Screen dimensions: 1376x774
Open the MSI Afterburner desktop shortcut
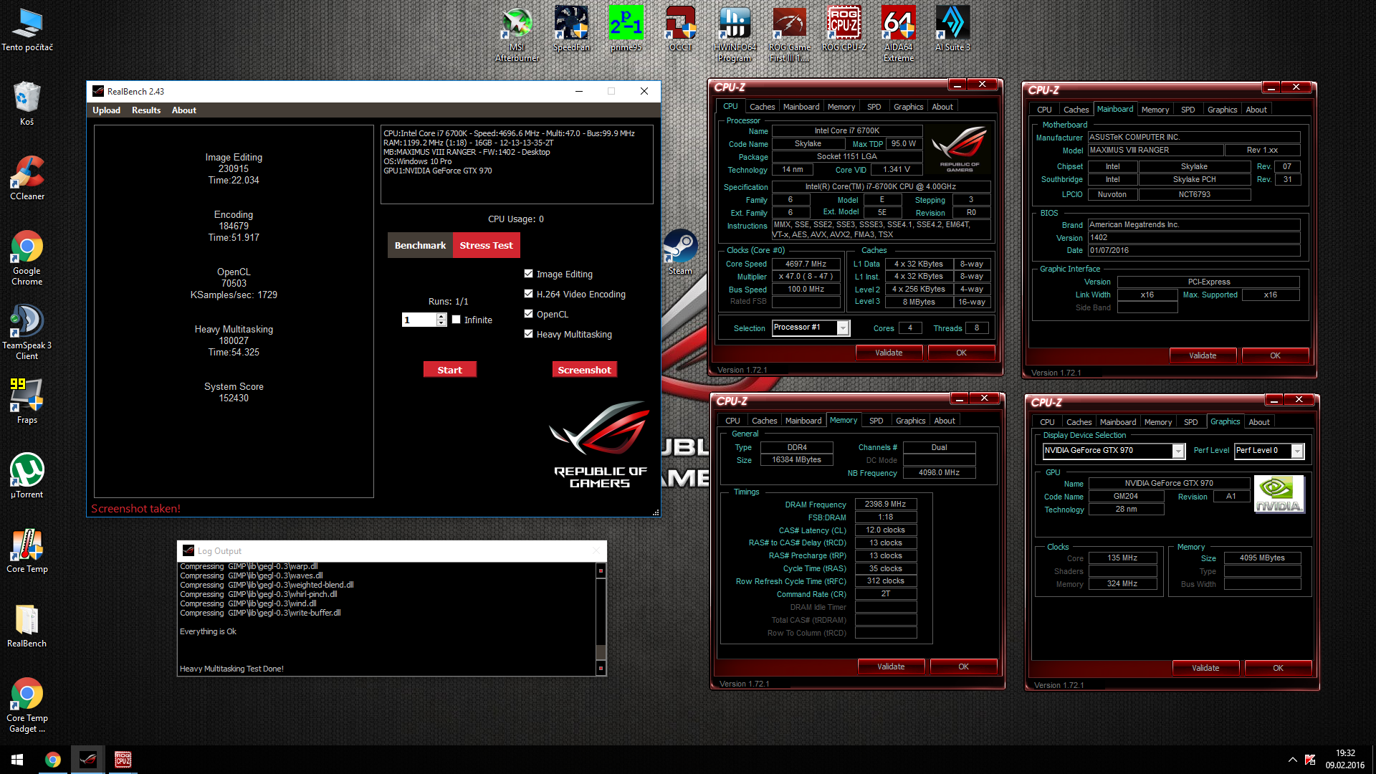click(517, 34)
